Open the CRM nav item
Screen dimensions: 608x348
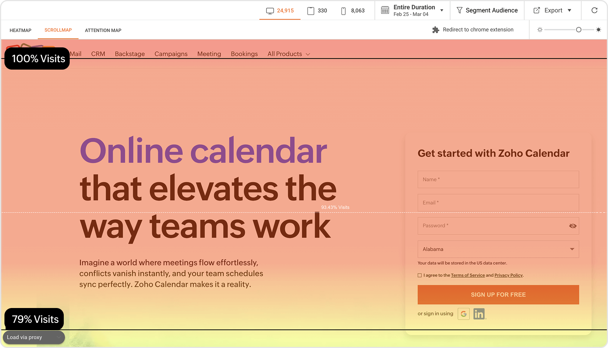[98, 54]
